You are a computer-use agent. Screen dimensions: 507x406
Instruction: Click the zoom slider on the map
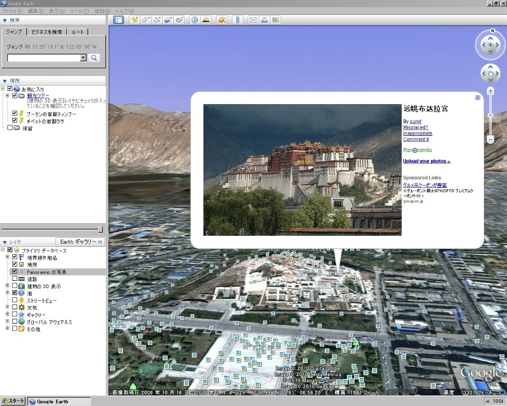coord(490,115)
